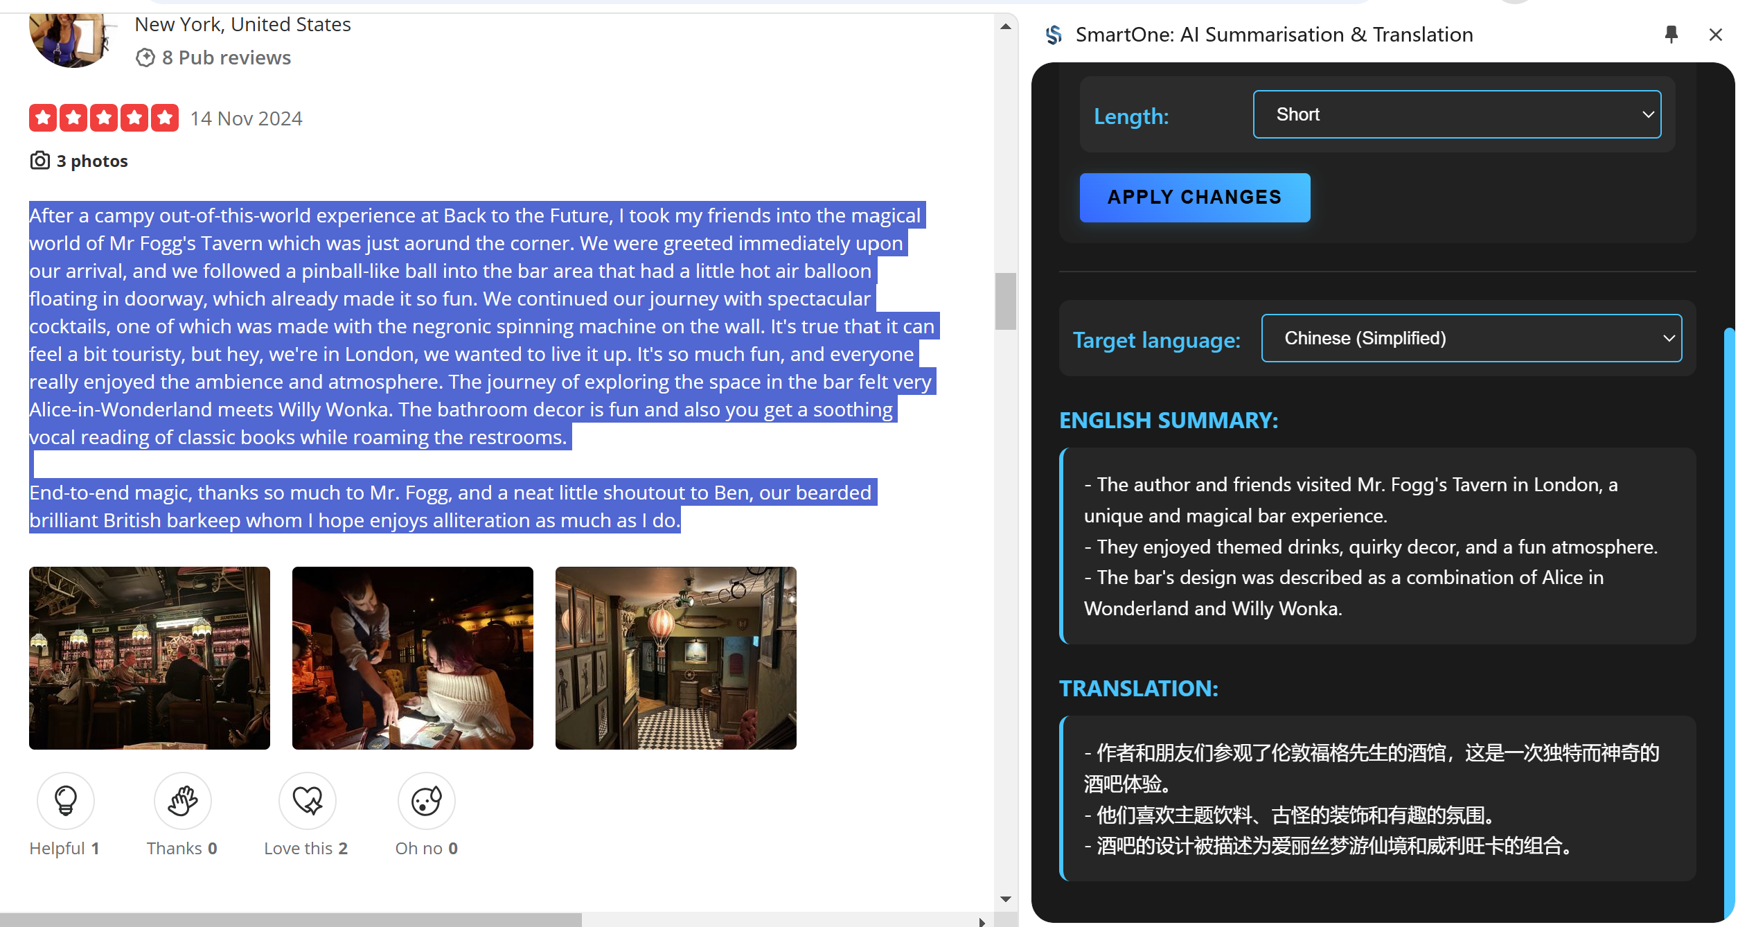Click the Helpful lightbulb reaction icon
Viewport: 1747px width, 927px height.
pos(66,801)
